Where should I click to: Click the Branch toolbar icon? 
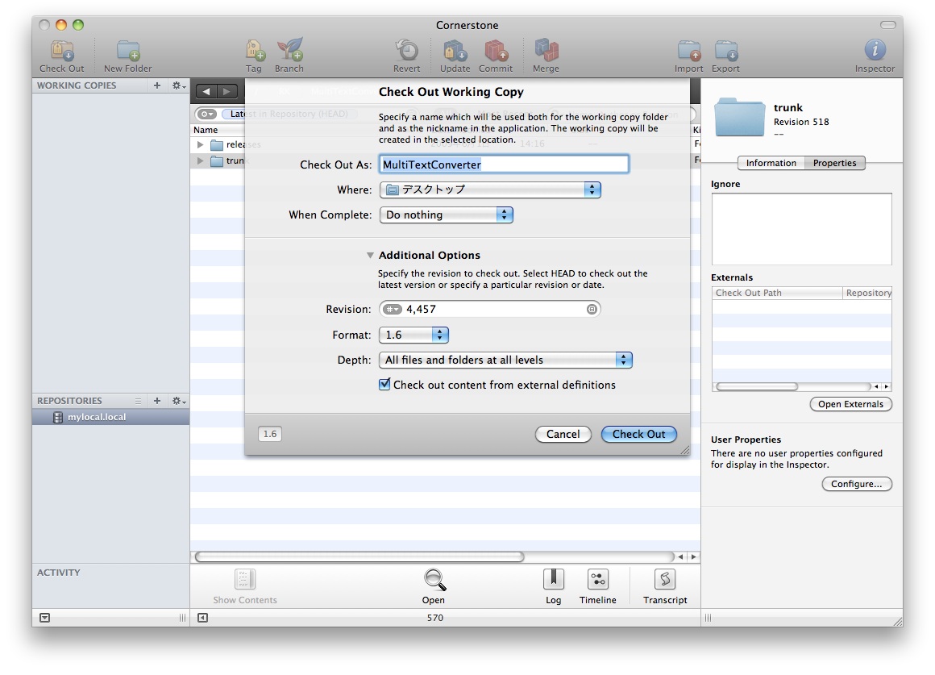point(289,51)
